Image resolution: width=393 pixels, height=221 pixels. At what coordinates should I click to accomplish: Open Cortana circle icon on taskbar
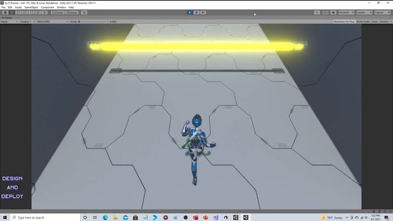[85, 217]
